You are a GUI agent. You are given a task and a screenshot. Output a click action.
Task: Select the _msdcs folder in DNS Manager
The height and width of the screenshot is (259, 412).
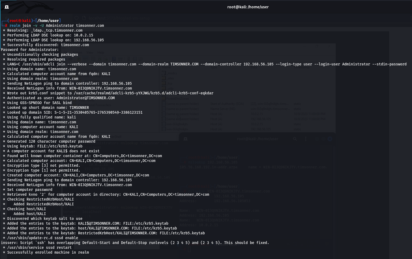point(169,73)
